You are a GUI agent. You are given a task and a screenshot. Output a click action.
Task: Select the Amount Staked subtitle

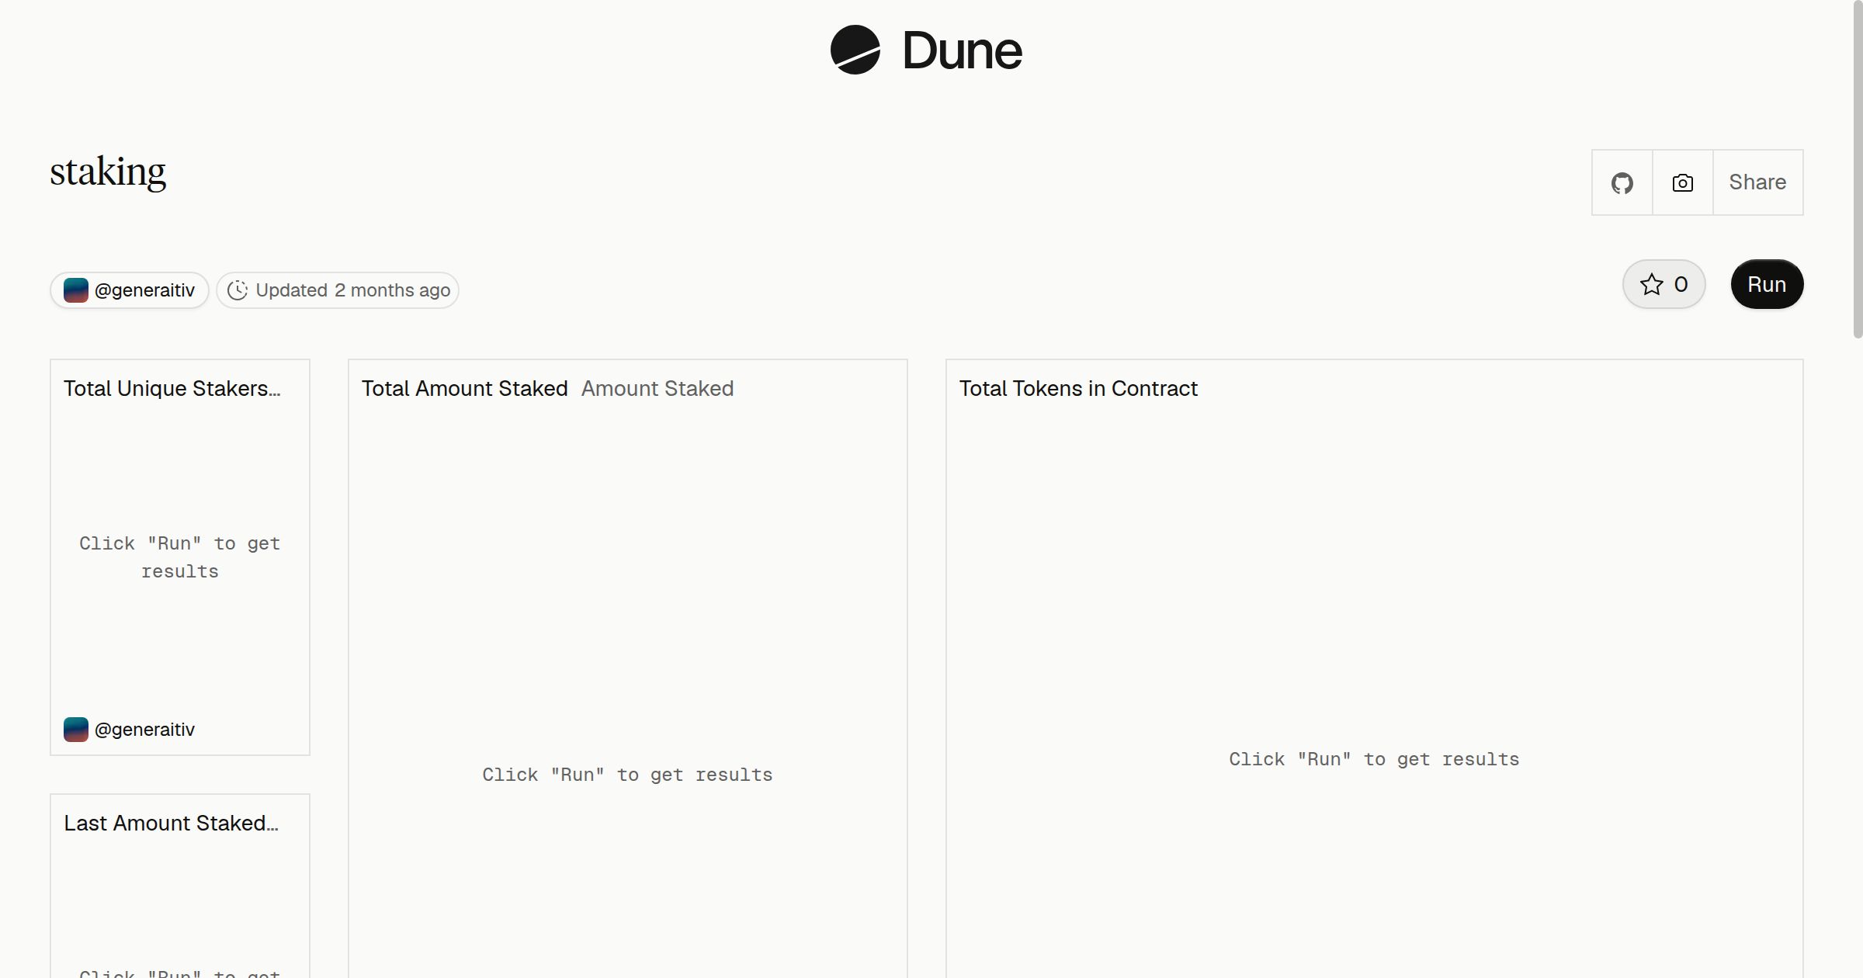(x=657, y=388)
